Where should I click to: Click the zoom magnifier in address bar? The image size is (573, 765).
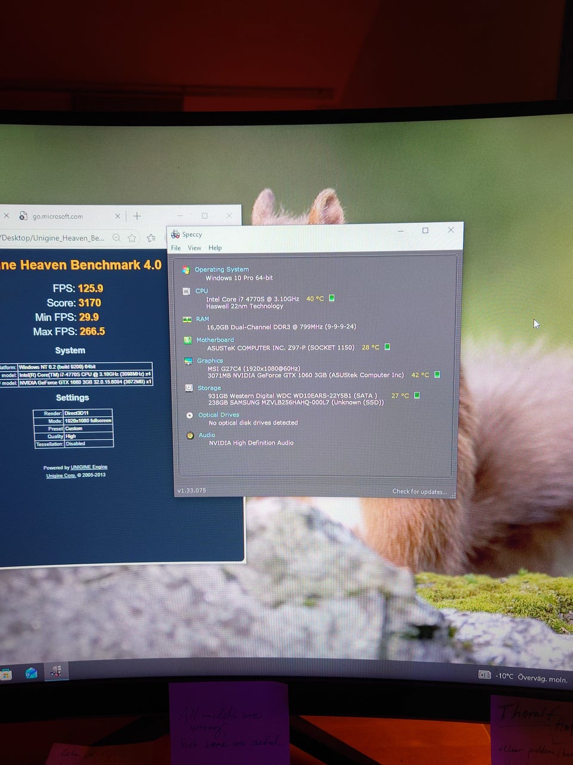coord(117,238)
